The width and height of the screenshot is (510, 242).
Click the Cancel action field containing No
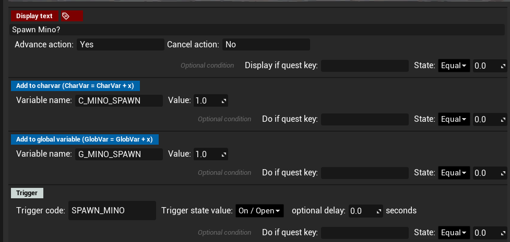click(x=266, y=45)
